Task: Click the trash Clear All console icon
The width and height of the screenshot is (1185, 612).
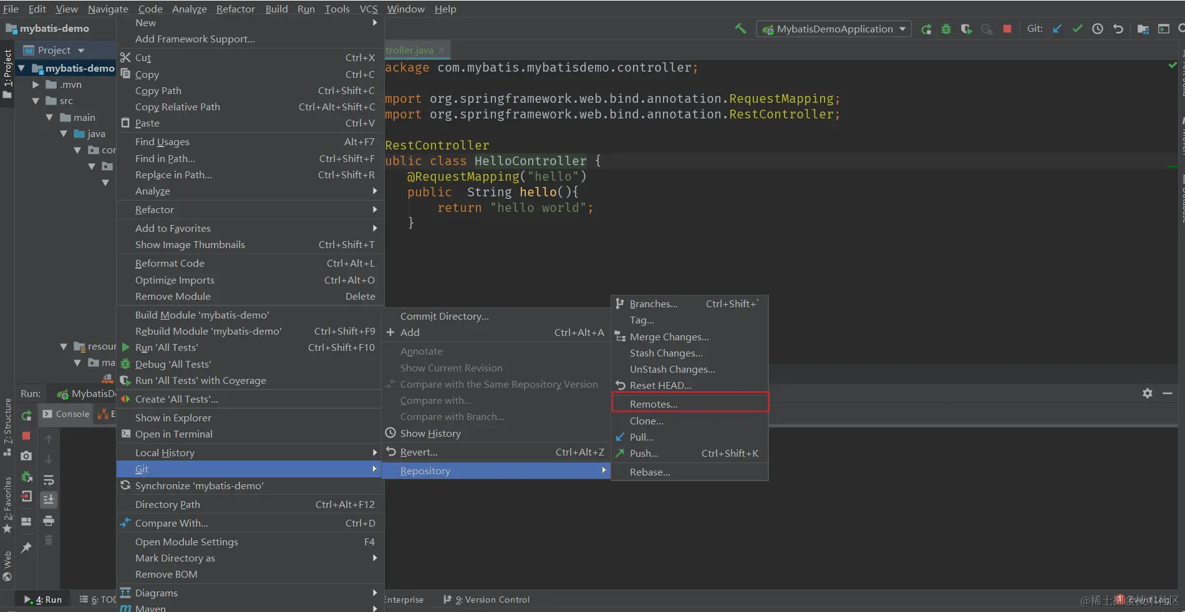Action: [49, 540]
